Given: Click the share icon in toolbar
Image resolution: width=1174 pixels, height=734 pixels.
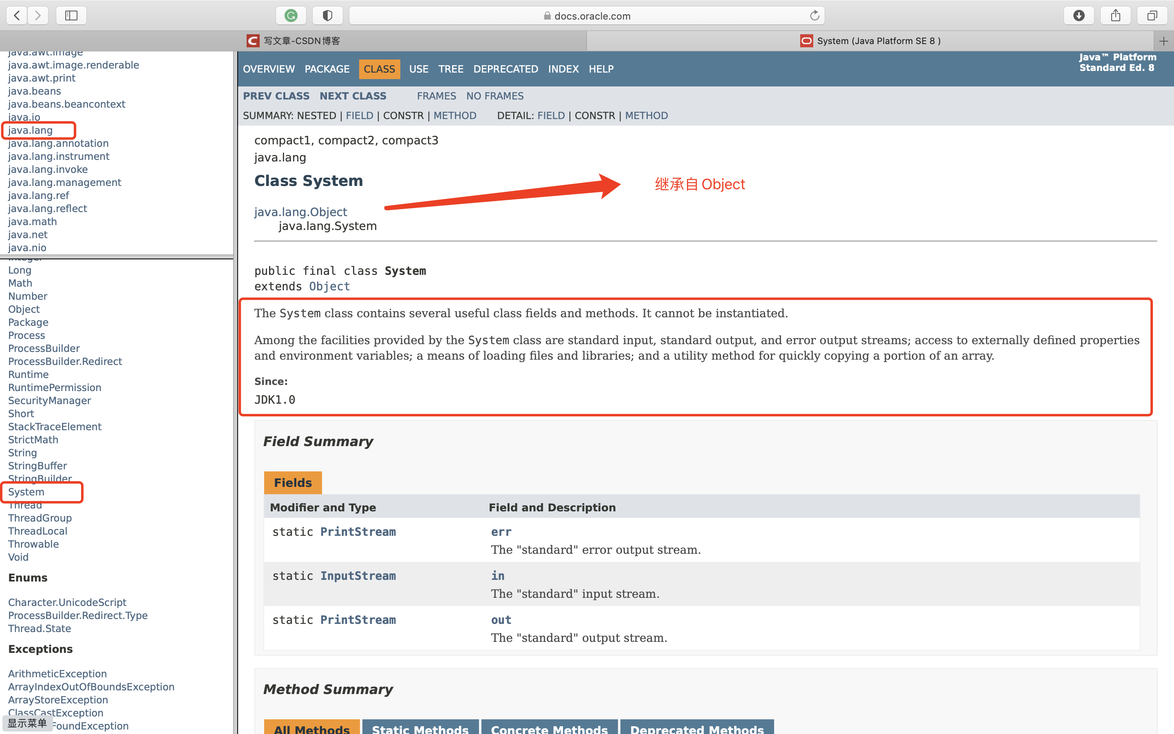Looking at the screenshot, I should coord(1115,15).
